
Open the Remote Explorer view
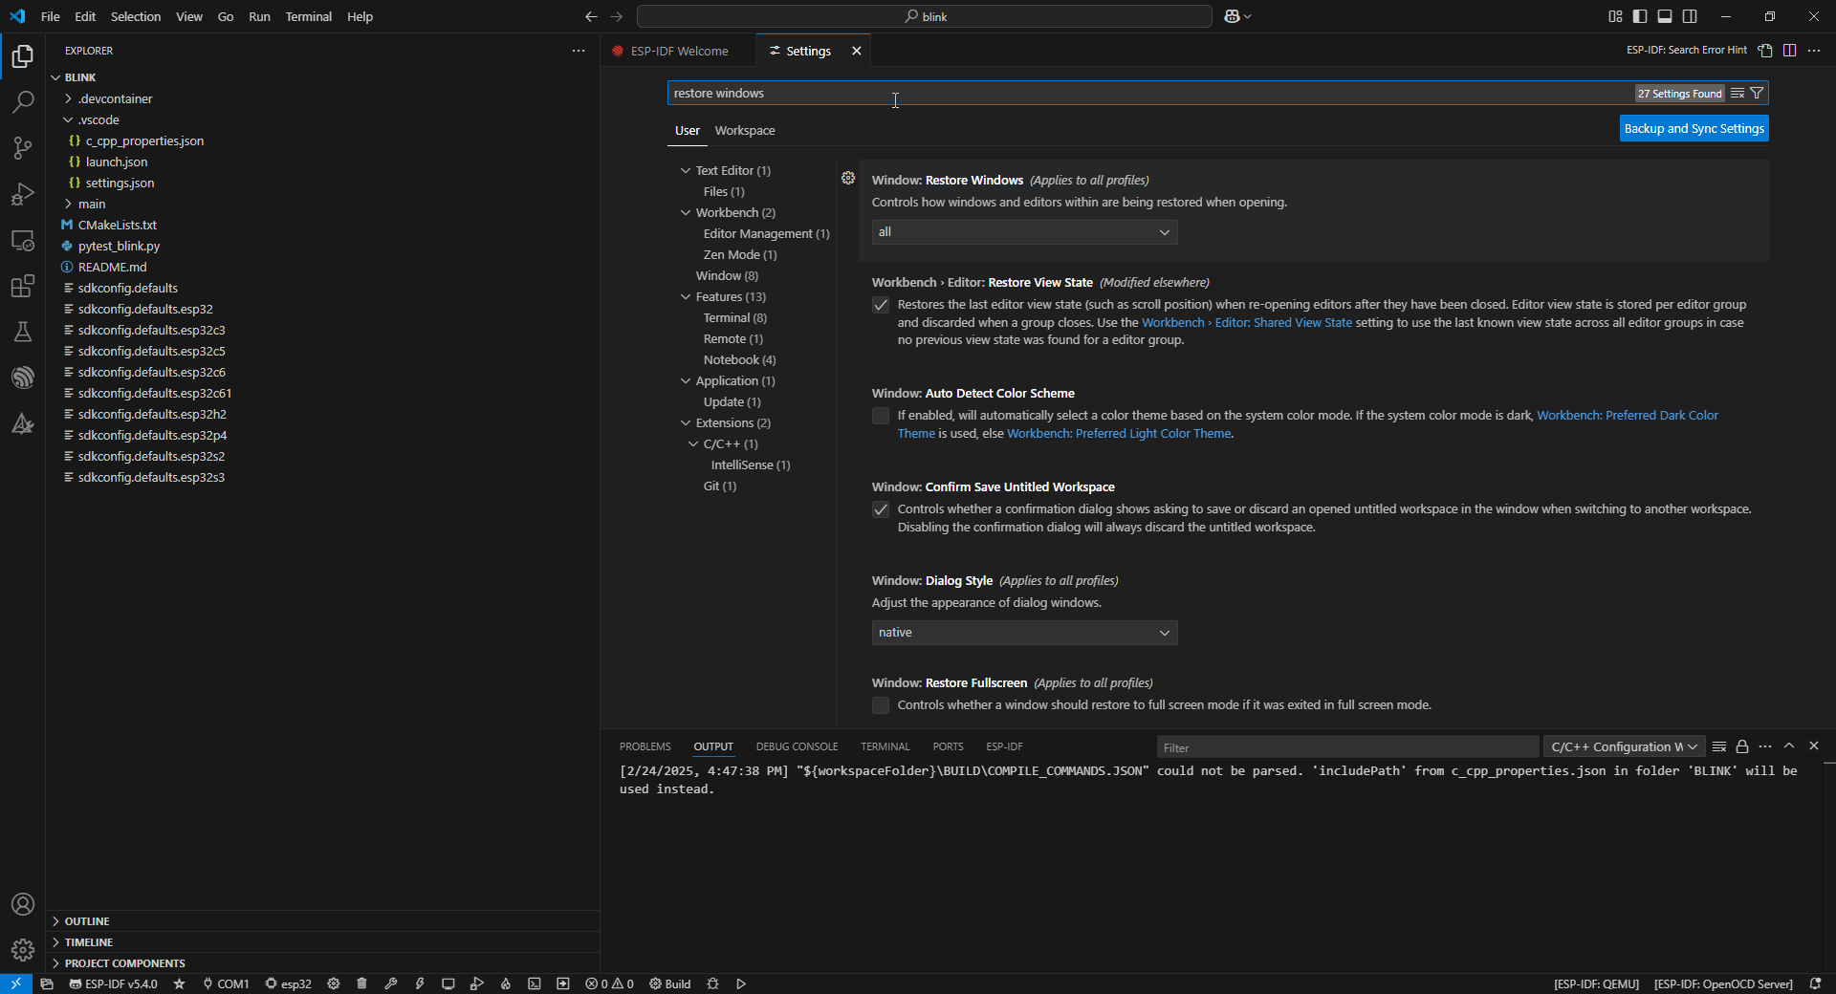tap(23, 240)
